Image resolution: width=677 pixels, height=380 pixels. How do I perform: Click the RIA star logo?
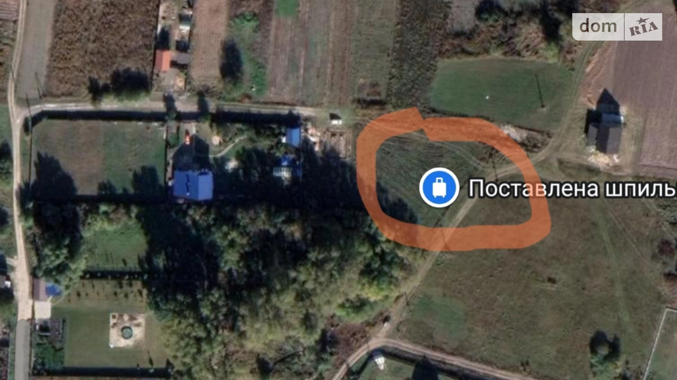643,27
